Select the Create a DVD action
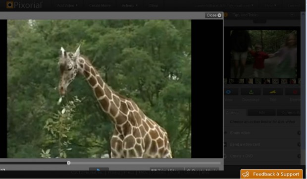Screen dimensions: 307x179 coord(262,156)
